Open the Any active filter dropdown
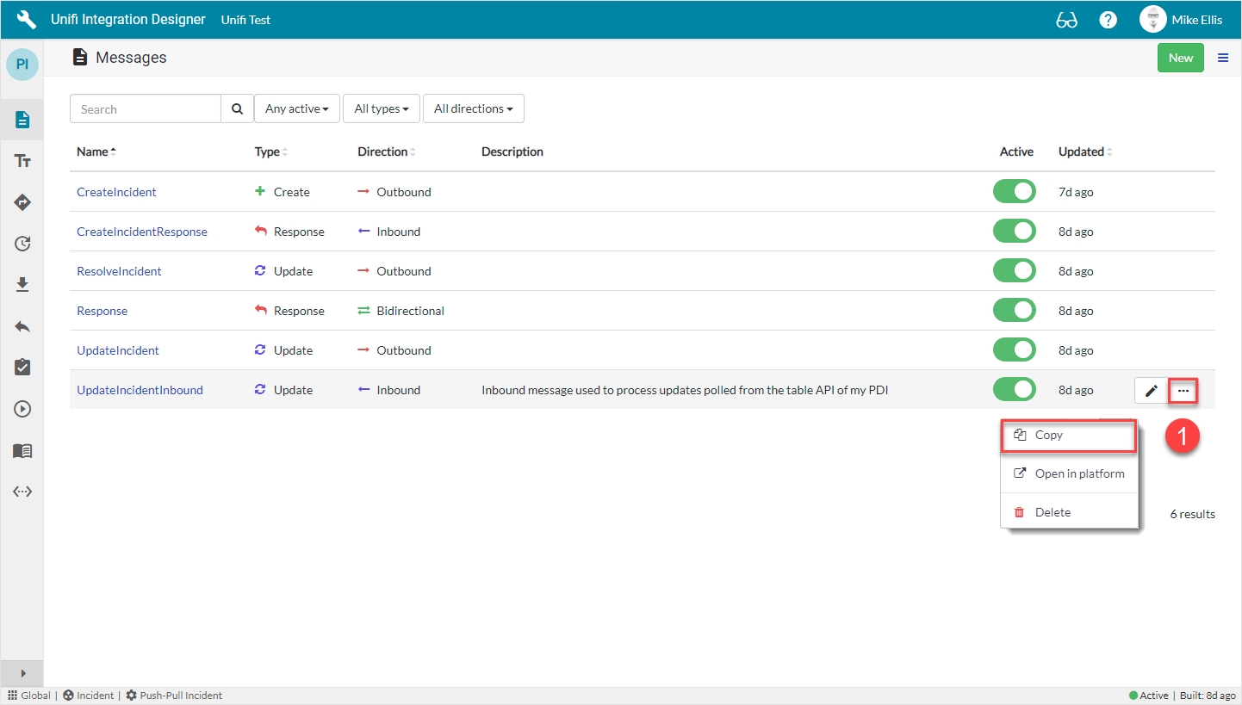 [x=297, y=109]
